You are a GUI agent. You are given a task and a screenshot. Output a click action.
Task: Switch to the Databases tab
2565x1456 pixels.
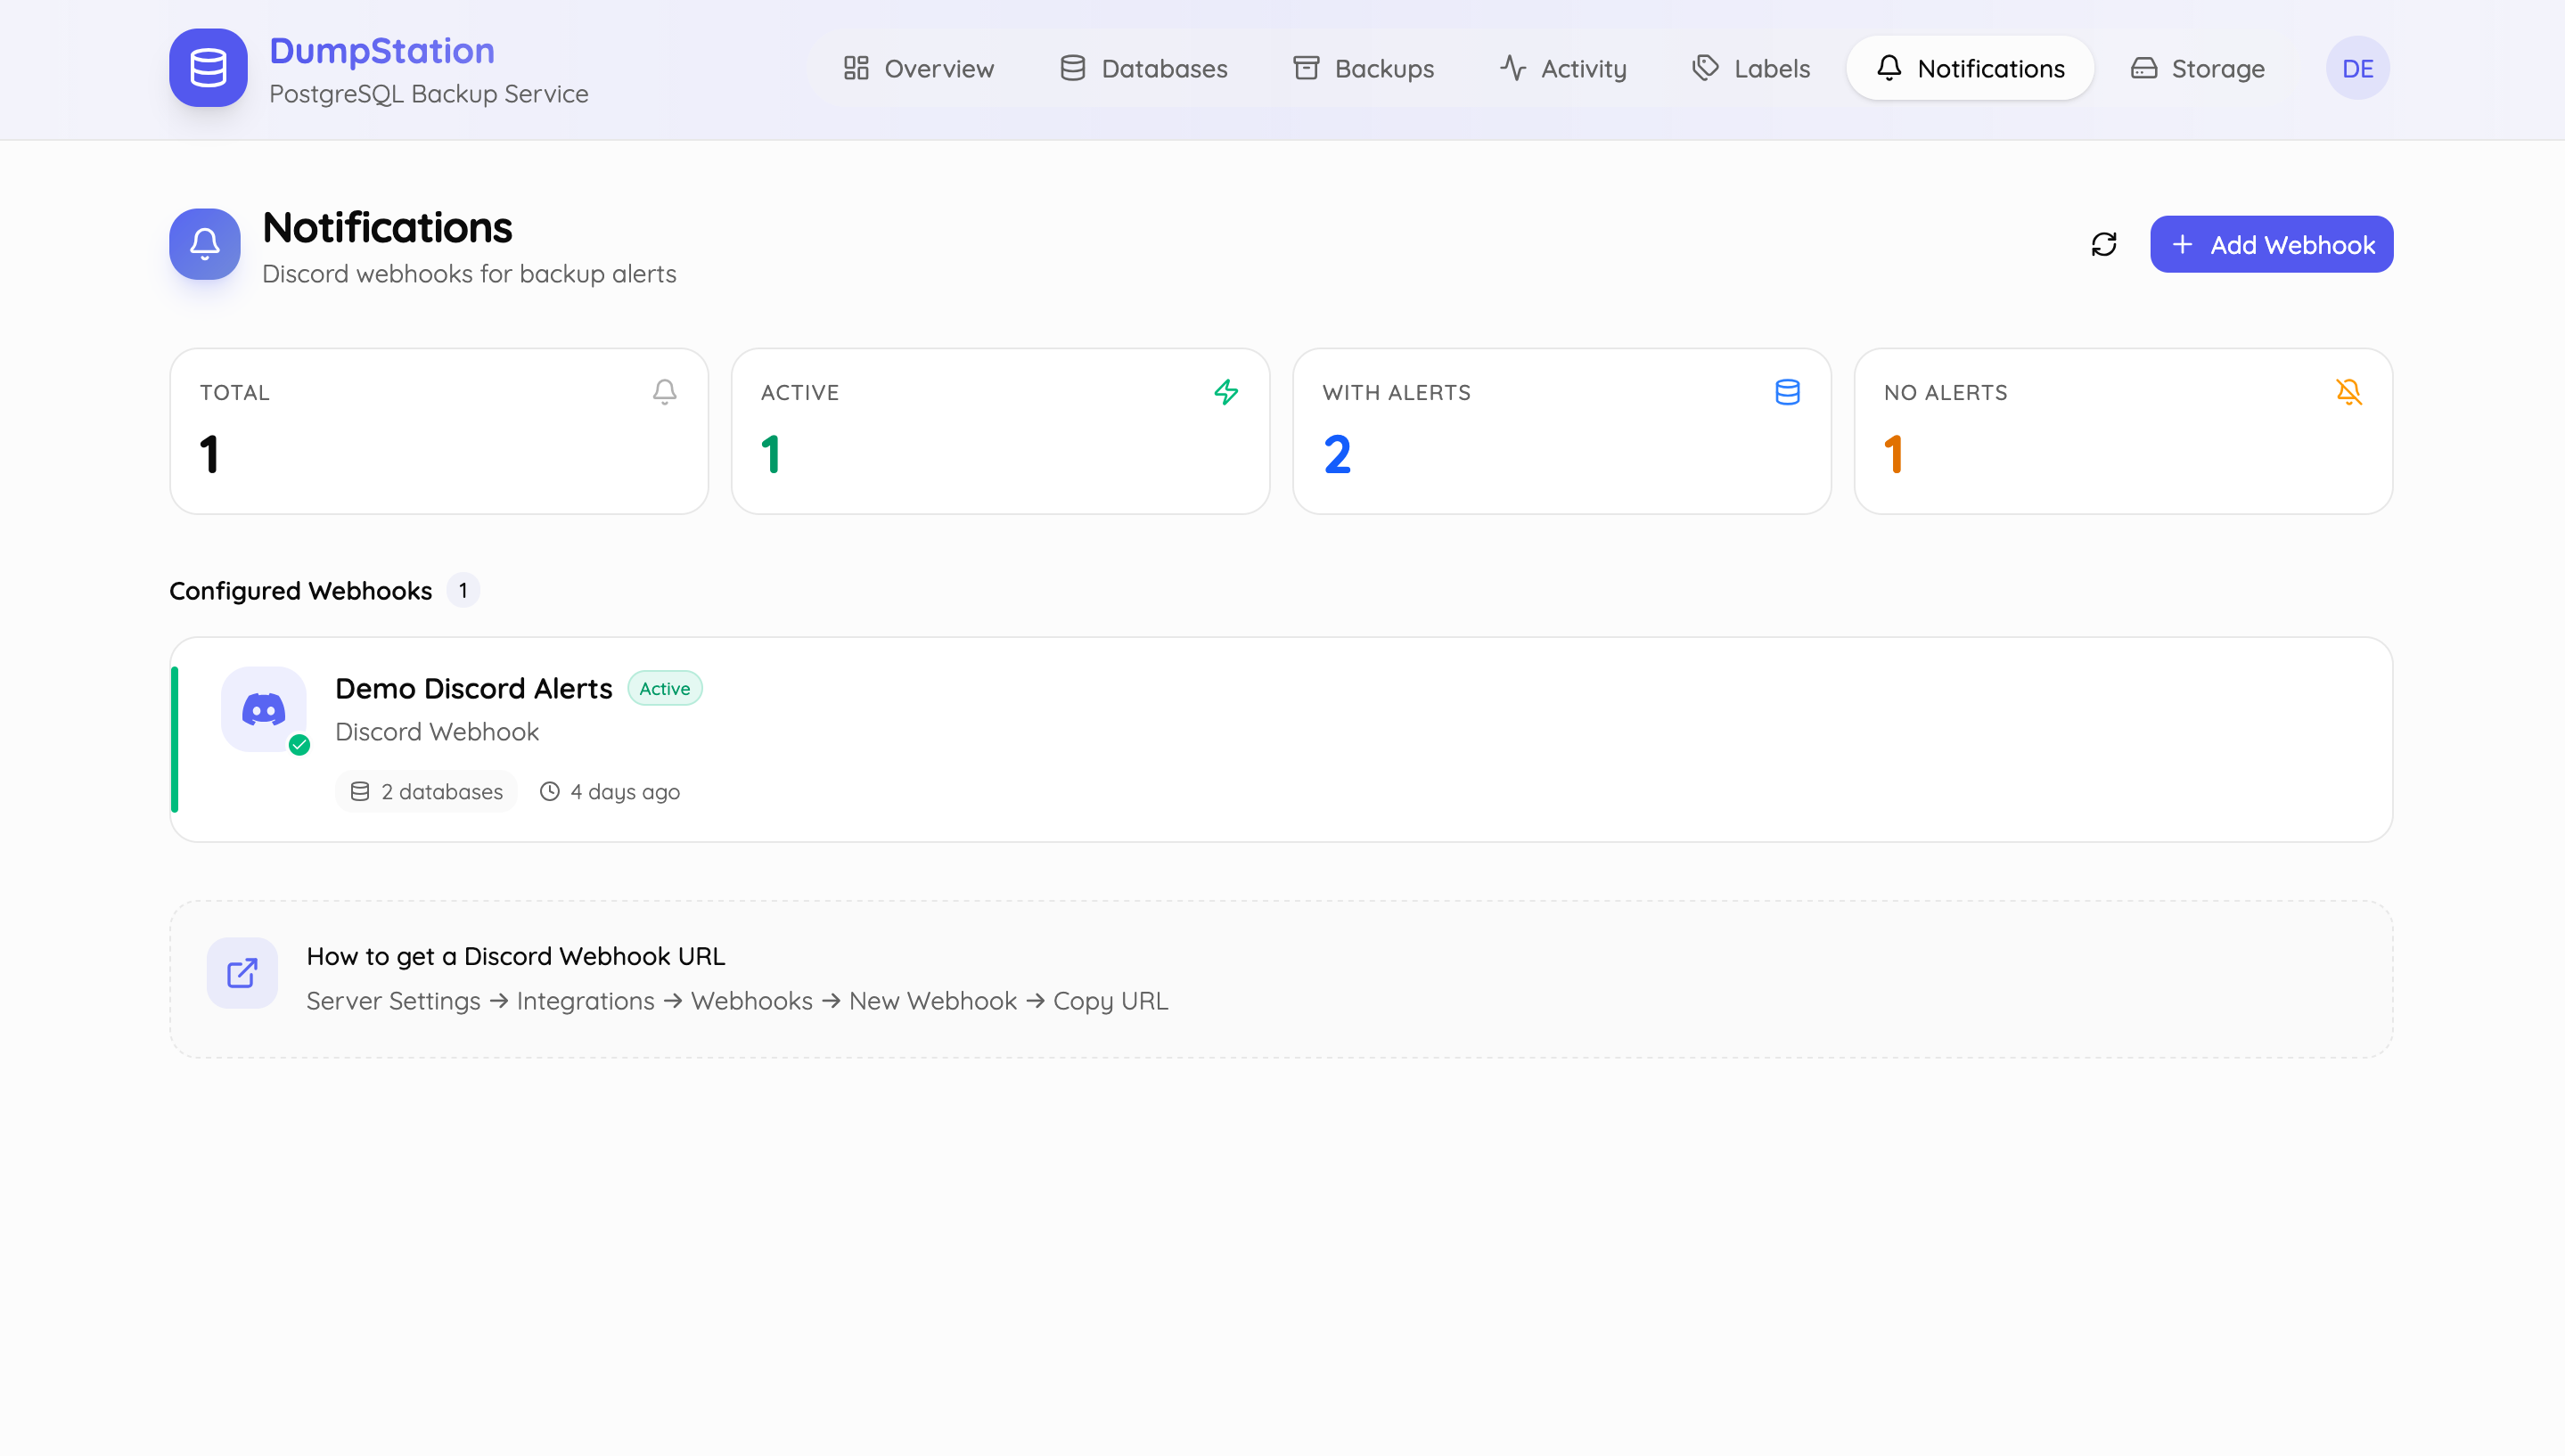click(1143, 68)
